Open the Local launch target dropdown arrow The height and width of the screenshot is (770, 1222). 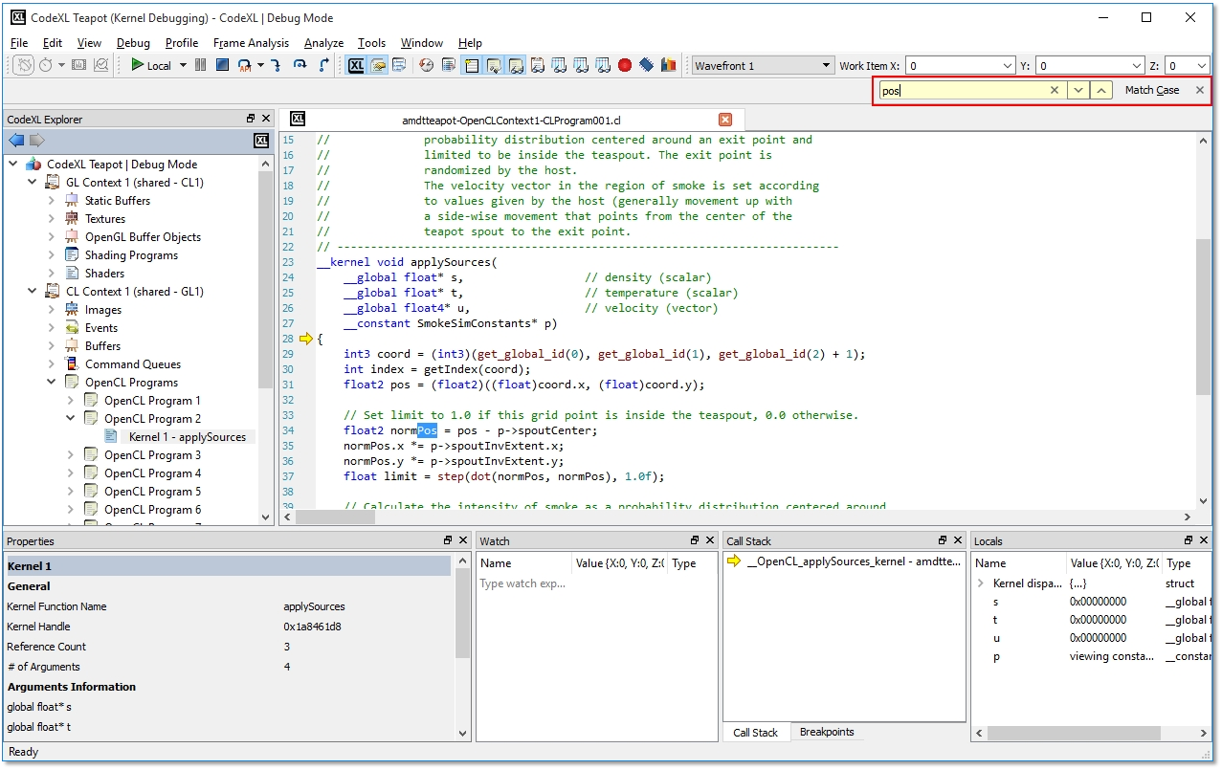point(183,66)
